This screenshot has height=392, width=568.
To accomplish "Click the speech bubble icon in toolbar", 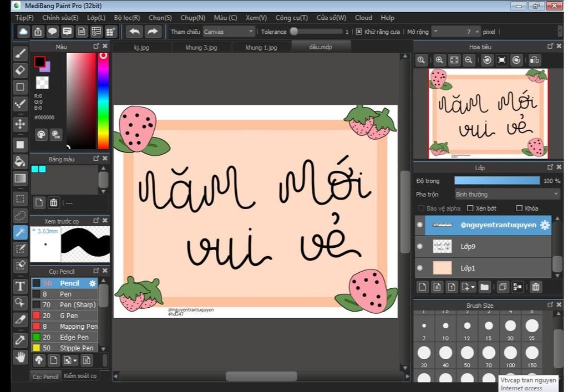I will pos(53,32).
